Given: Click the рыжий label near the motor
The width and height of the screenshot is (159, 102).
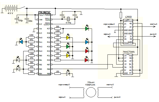Looking at the screenshot, I should [x=117, y=97].
